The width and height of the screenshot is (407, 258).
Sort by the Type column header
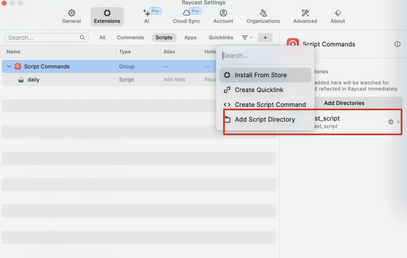tap(125, 52)
